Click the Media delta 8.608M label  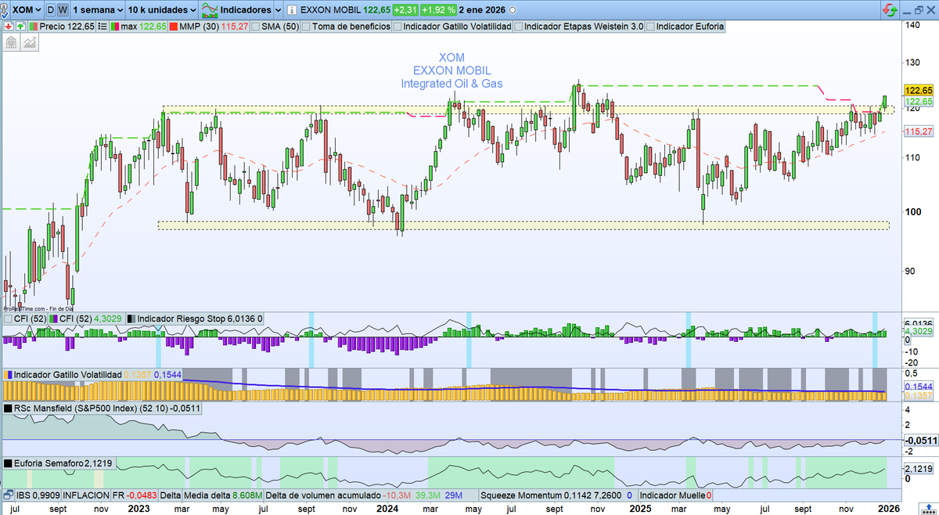coord(223,495)
